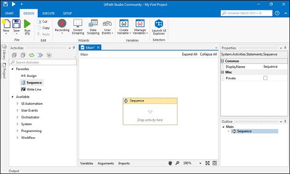
Task: Launch Data Scraping wizard
Action: coord(93,27)
